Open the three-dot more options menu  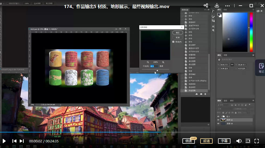point(228,6)
